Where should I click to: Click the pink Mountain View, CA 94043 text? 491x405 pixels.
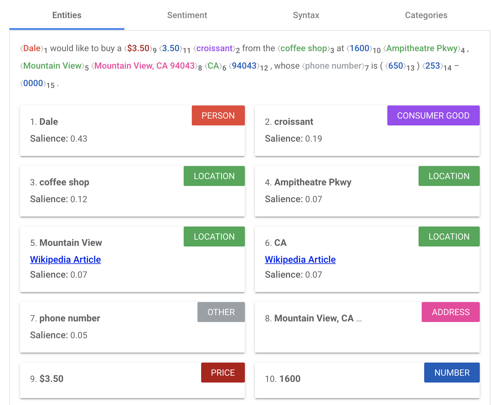point(144,66)
